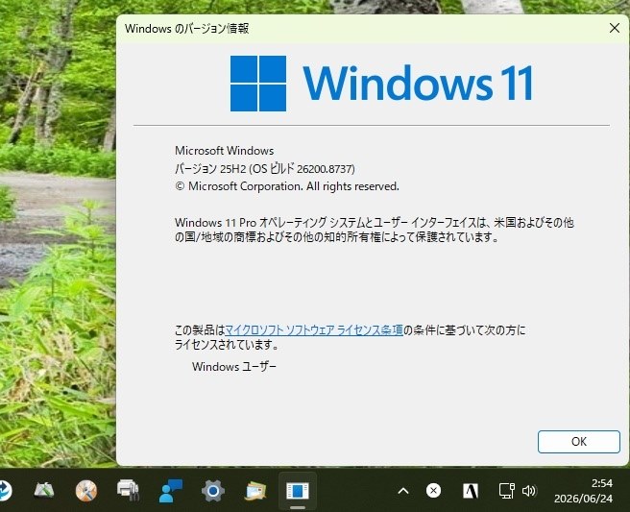Image resolution: width=630 pixels, height=512 pixels.
Task: Open the mail envelopes taskbar icon
Action: coord(255,491)
